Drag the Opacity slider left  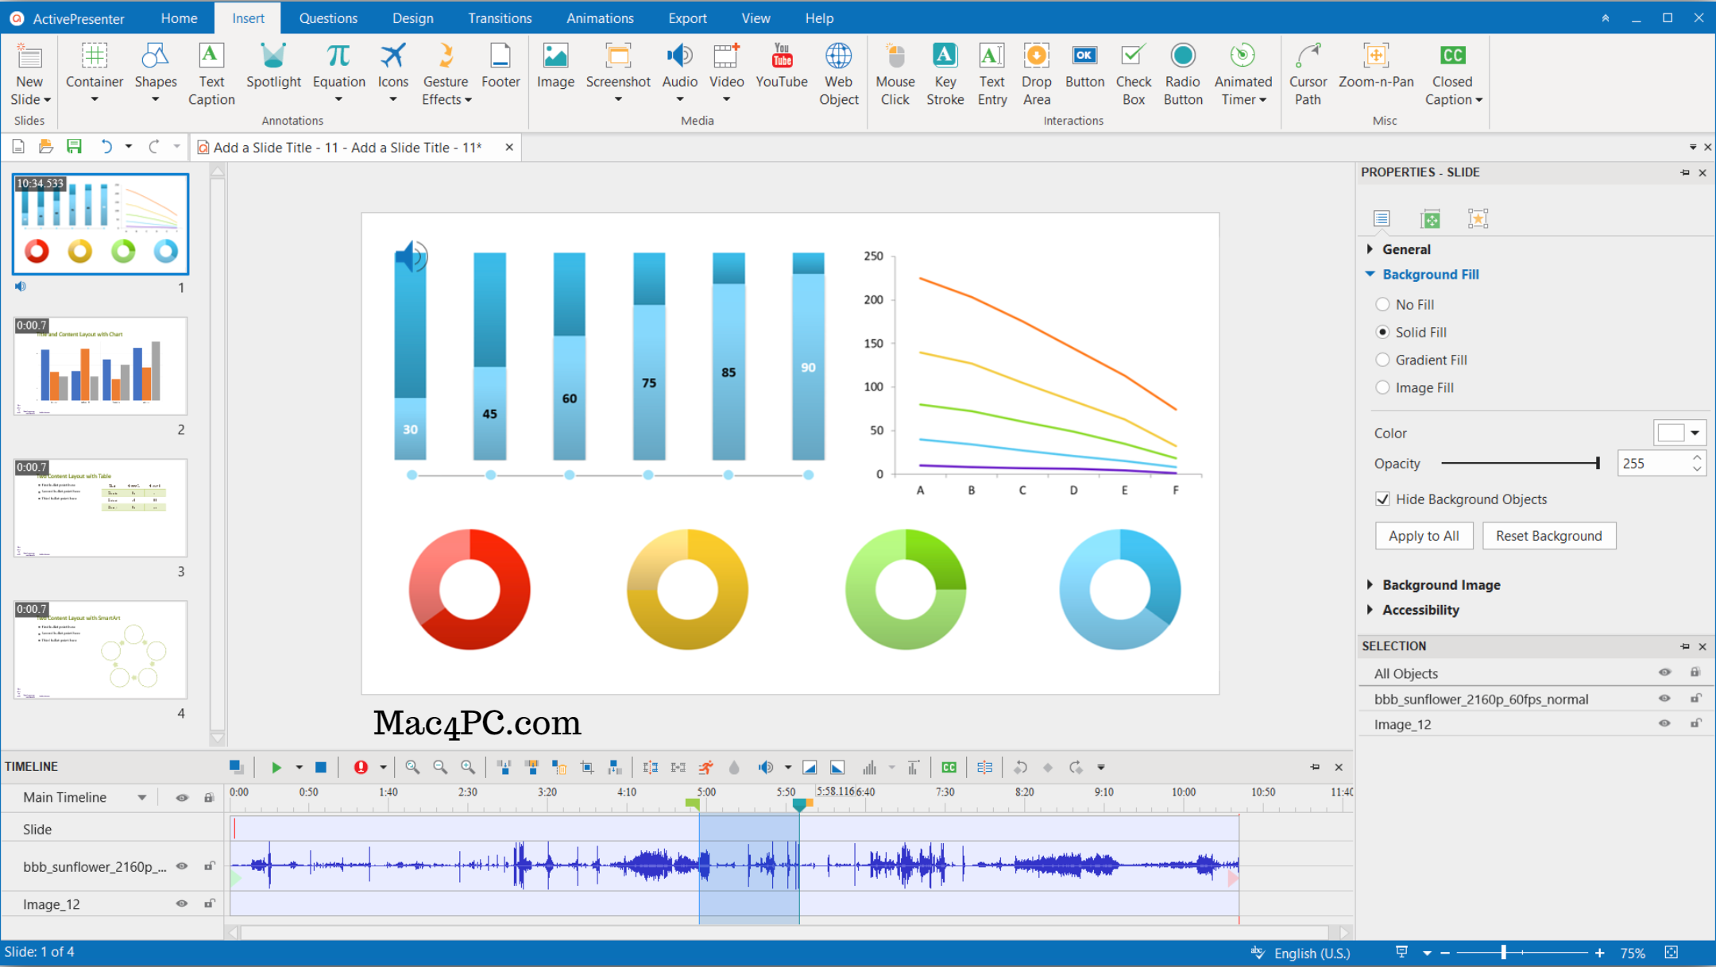[x=1598, y=463]
